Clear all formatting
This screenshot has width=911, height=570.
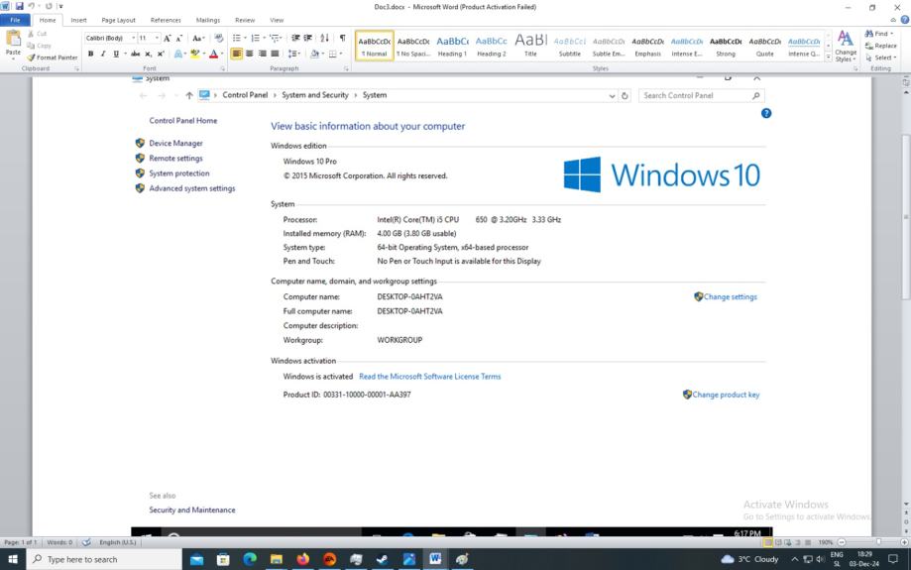(x=218, y=39)
